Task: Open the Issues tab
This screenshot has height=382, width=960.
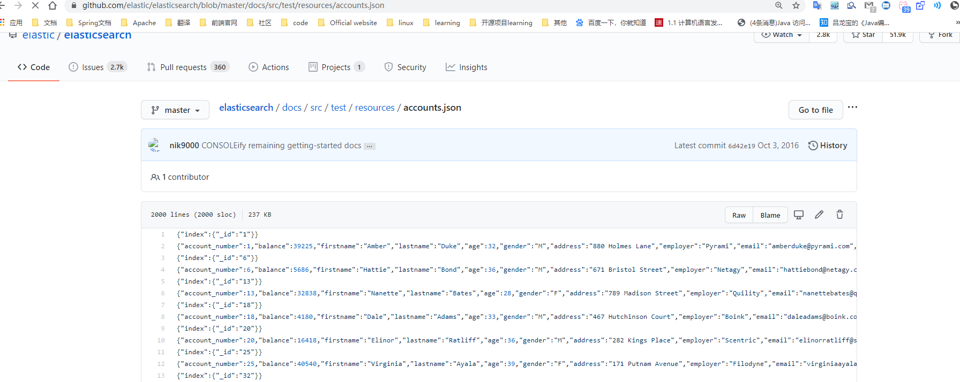Action: coord(97,67)
